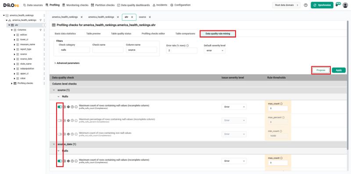Screen dimensions: 351x174
Task: Open Table comparisons tab
Action: coord(185,34)
